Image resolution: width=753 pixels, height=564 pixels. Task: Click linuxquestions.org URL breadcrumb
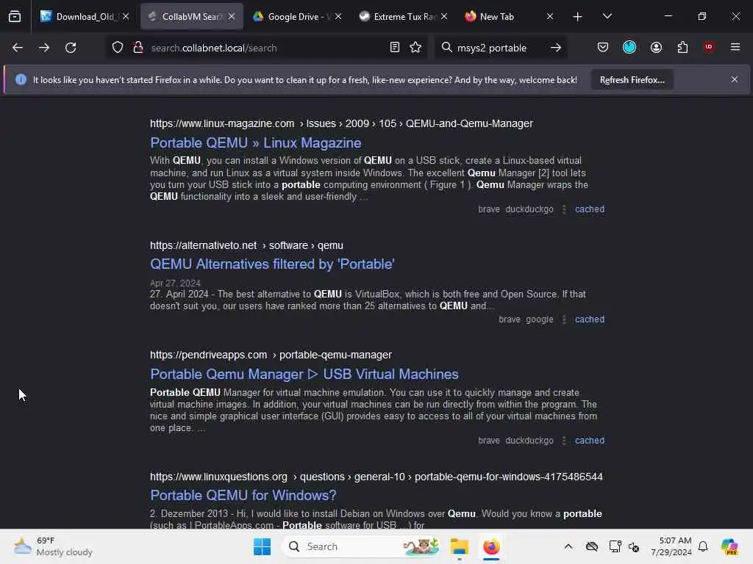pyautogui.click(x=376, y=477)
